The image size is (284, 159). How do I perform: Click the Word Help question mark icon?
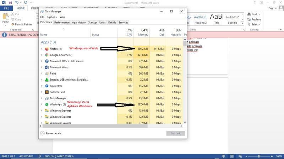point(255,2)
